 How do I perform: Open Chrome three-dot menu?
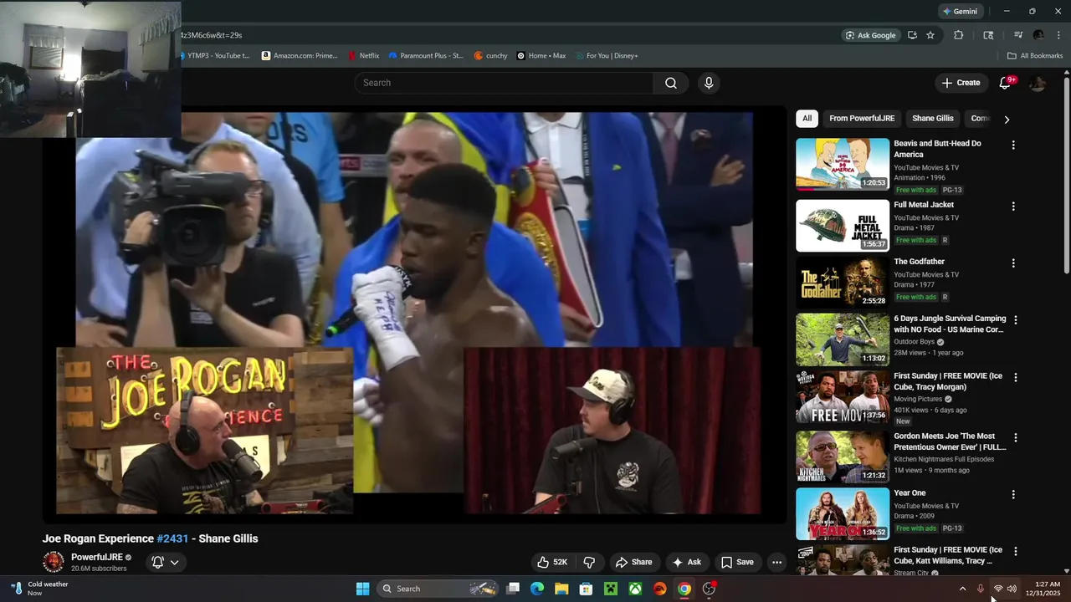(x=1058, y=35)
